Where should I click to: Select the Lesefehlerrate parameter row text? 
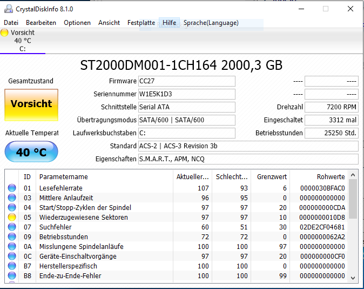[x=61, y=188]
